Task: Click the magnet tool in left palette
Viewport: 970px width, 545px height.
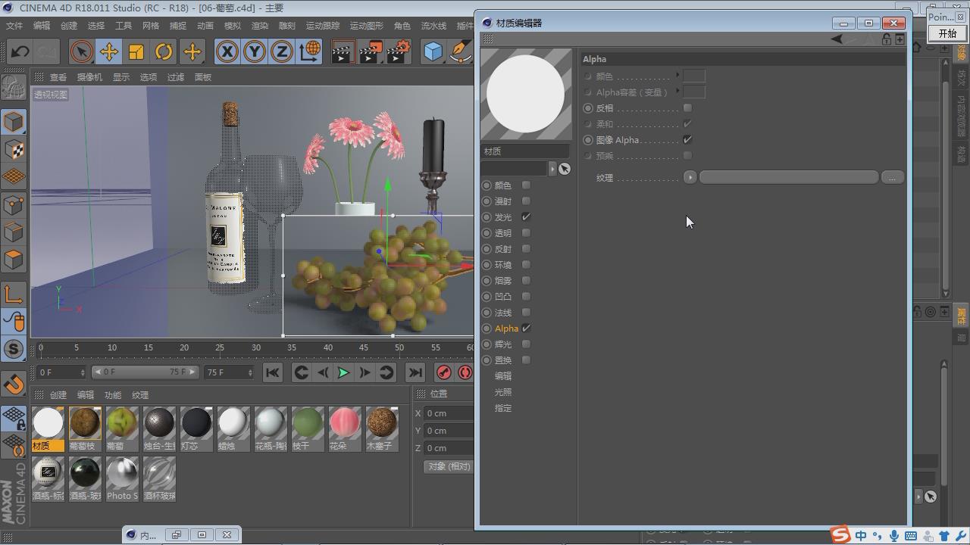Action: click(x=14, y=384)
